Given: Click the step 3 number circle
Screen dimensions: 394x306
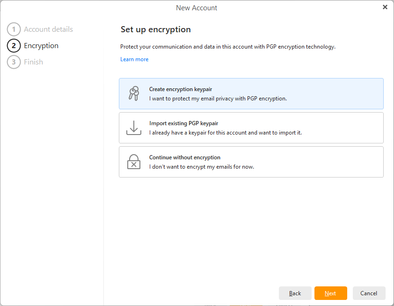Looking at the screenshot, I should coord(14,62).
